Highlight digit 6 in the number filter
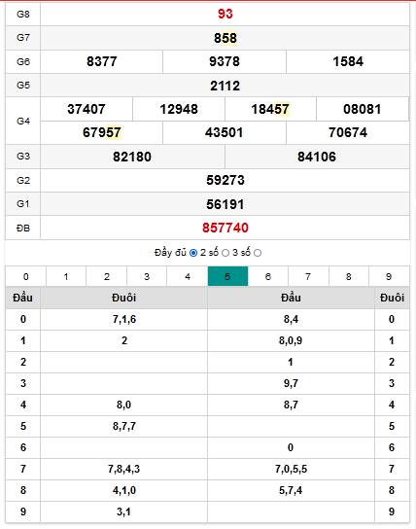Image resolution: width=416 pixels, height=529 pixels. [268, 276]
